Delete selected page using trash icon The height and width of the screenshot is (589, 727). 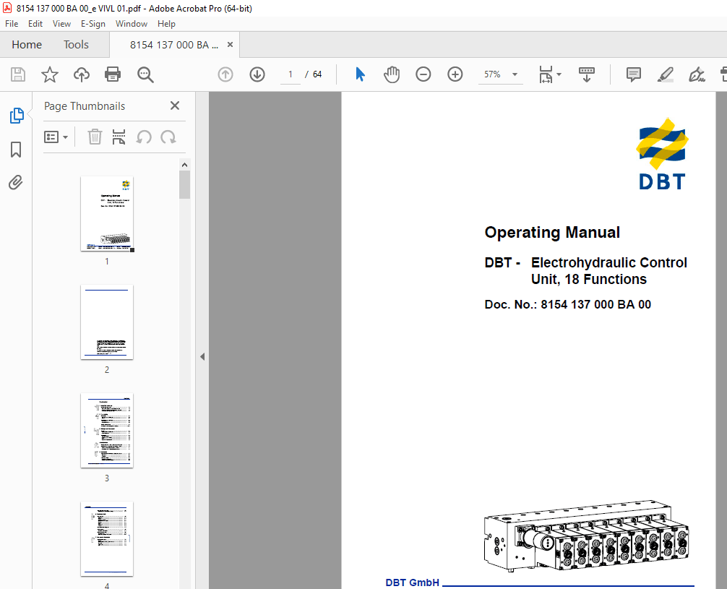(95, 137)
